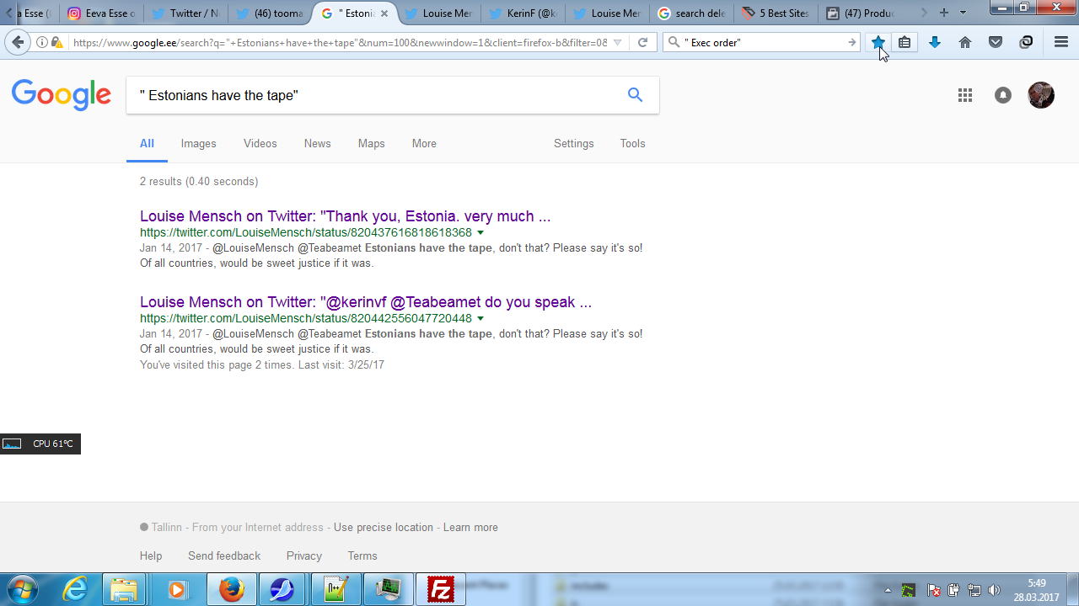1079x606 pixels.
Task: Show bookmarks library list
Action: [x=905, y=42]
